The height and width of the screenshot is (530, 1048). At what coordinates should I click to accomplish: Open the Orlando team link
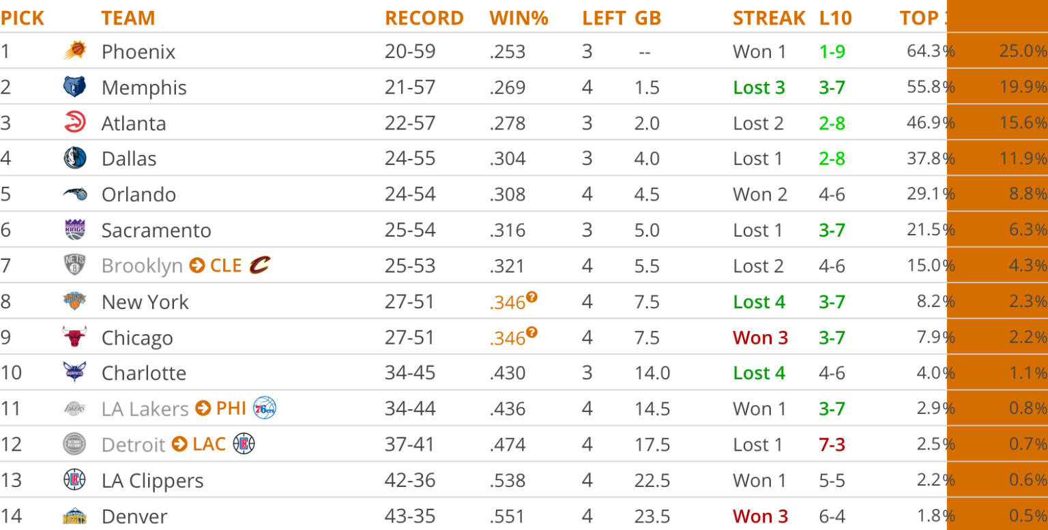pyautogui.click(x=139, y=194)
